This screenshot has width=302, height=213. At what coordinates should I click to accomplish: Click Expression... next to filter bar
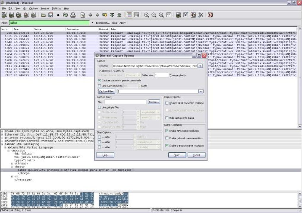[103, 23]
